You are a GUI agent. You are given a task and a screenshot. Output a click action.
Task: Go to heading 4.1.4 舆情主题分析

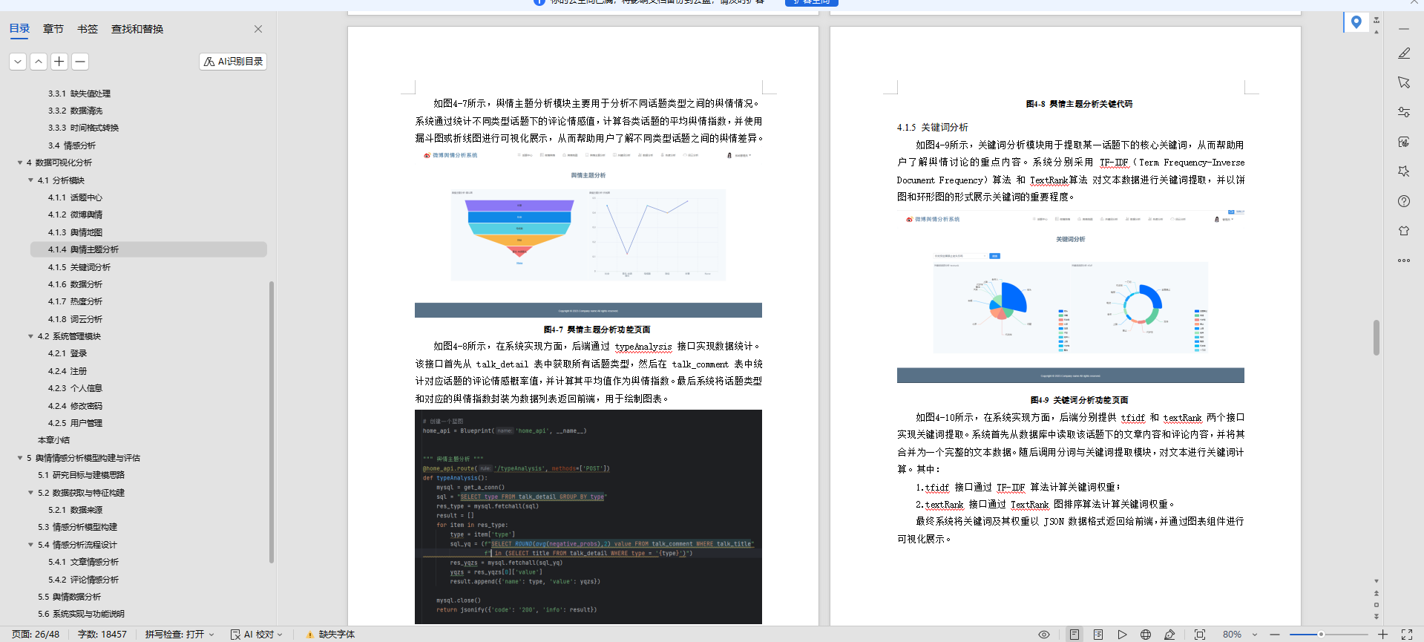coord(83,249)
